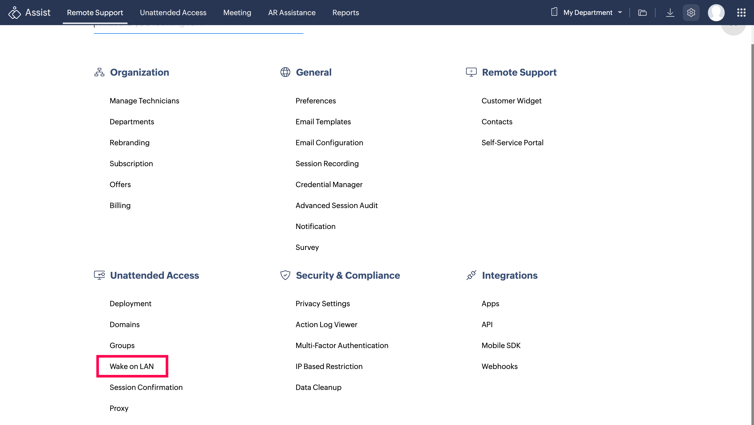Image resolution: width=754 pixels, height=425 pixels.
Task: Expand the My Department dropdown
Action: 588,13
